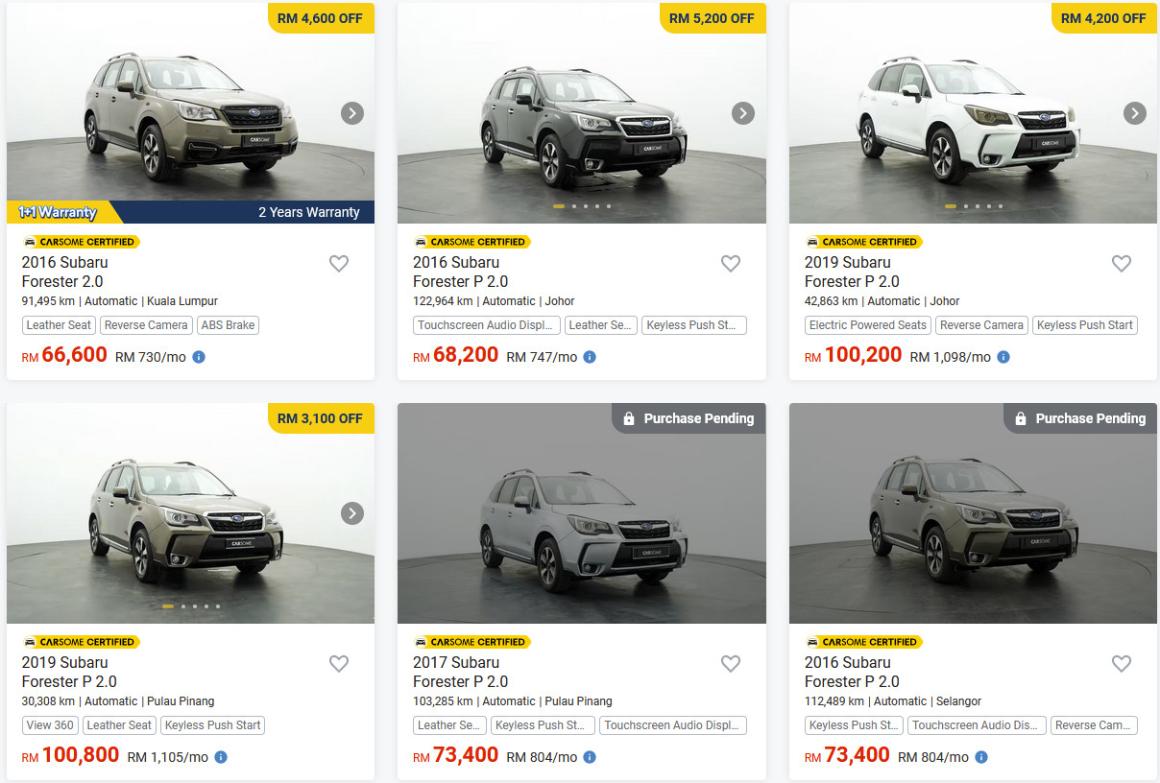Select Electric Powered Seats feature tag
This screenshot has height=783, width=1160.
pos(867,325)
